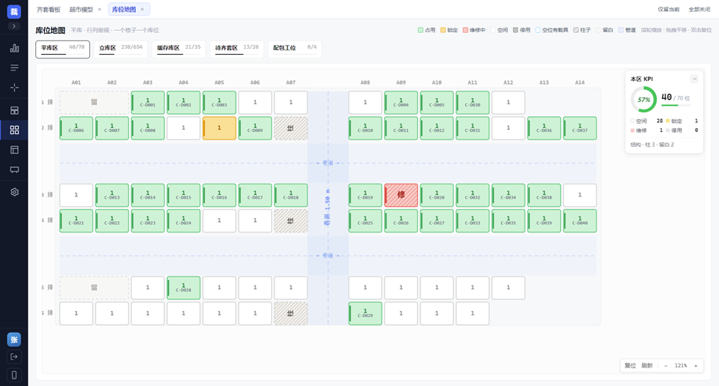The image size is (719, 386).
Task: Click the green 占用 legend swatch
Action: point(420,30)
